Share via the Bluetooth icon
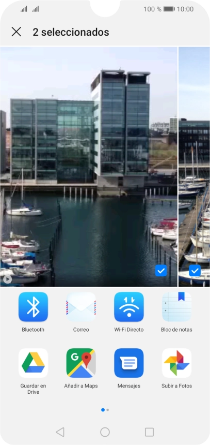This screenshot has width=210, height=445. click(33, 307)
